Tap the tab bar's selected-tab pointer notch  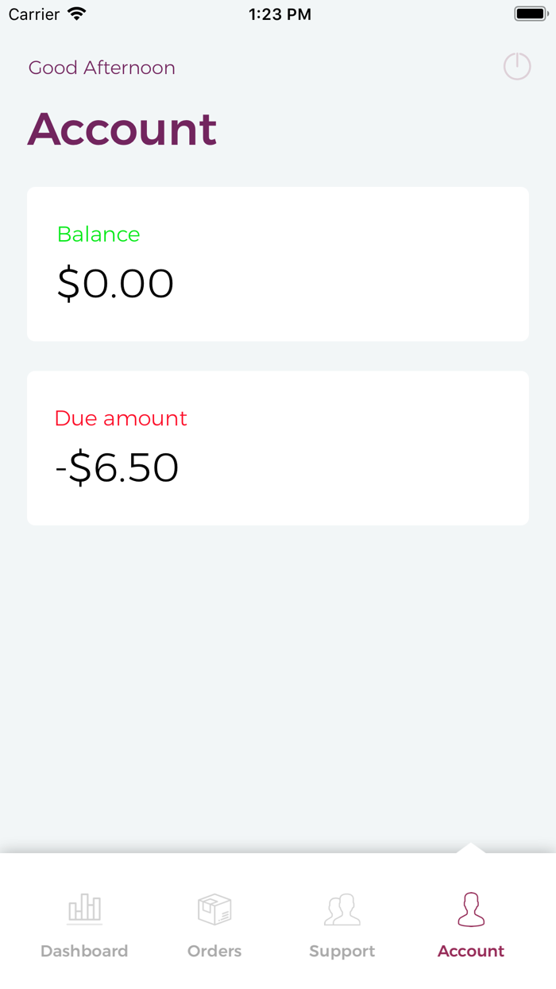(x=471, y=848)
